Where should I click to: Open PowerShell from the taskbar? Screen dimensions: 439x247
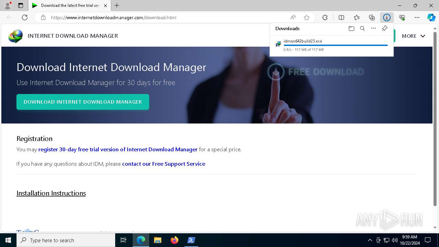191,240
